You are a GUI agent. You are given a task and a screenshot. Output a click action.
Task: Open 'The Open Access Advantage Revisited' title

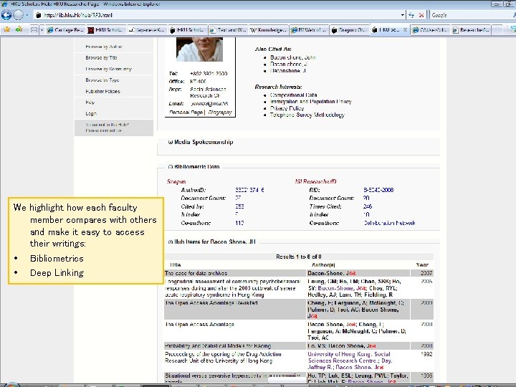coord(211,302)
